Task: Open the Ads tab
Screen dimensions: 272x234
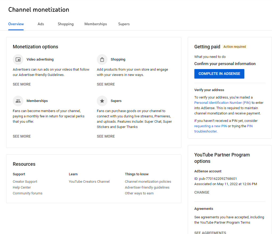Action: 41,24
